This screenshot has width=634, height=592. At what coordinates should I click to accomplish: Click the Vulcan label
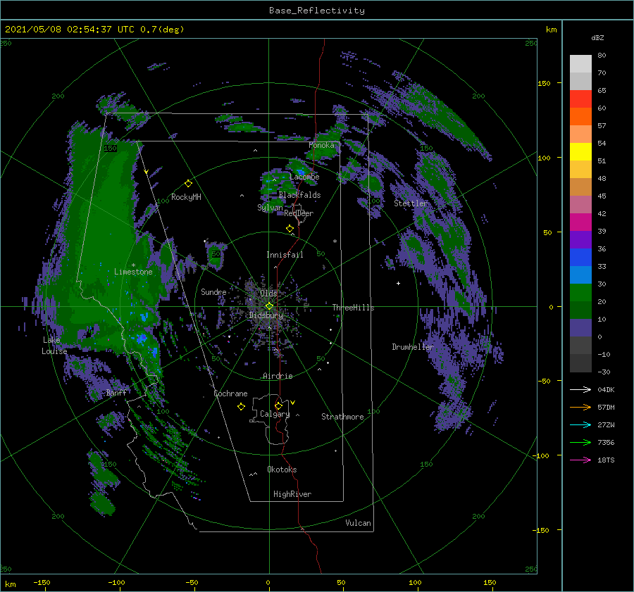(359, 523)
